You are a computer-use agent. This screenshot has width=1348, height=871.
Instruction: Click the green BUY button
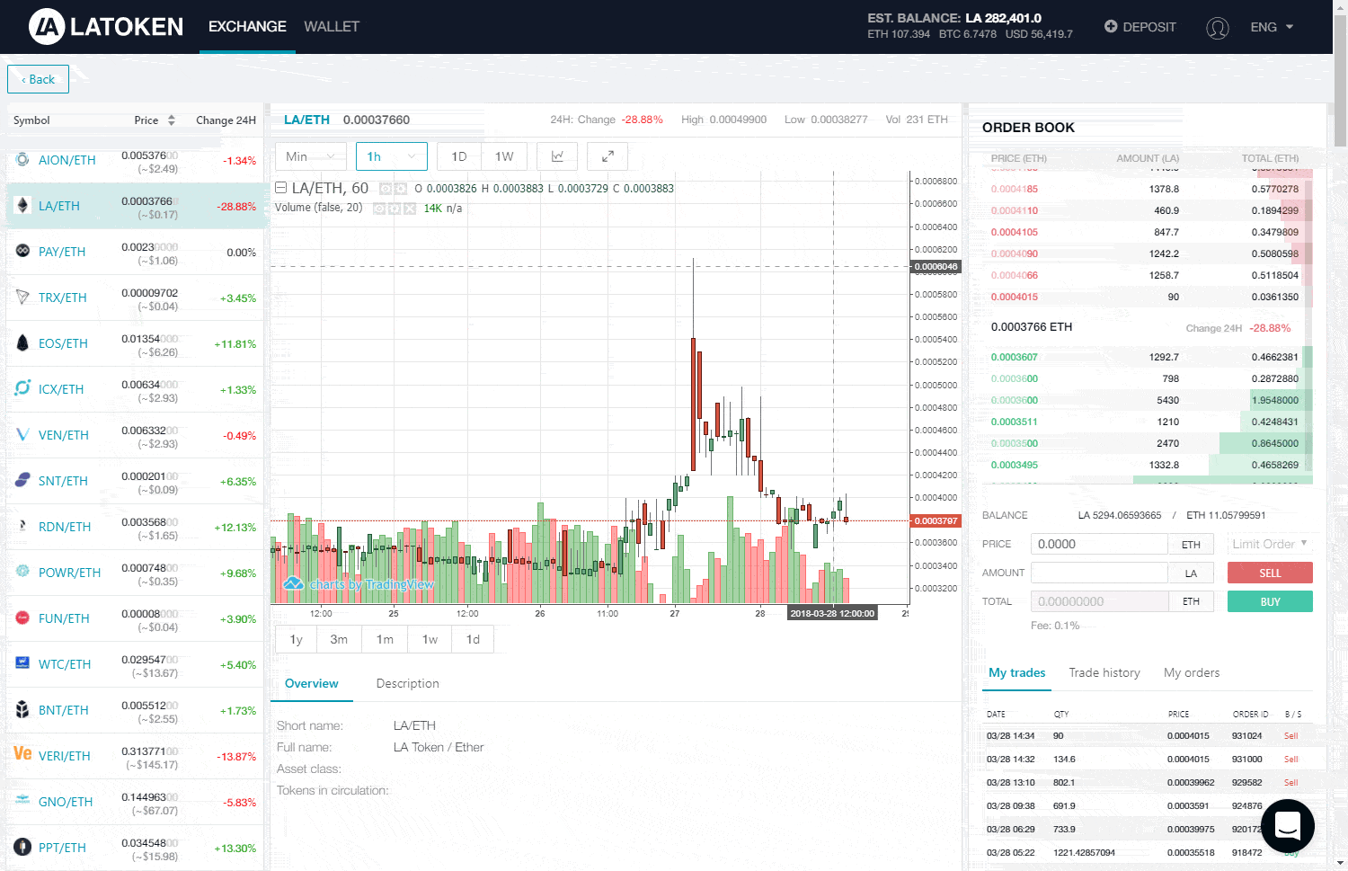point(1270,601)
